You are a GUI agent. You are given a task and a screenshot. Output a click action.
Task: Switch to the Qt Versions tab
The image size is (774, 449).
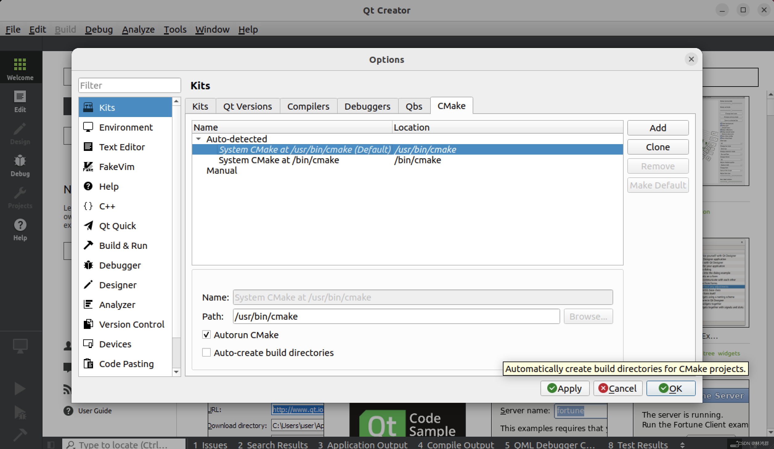[x=247, y=106]
